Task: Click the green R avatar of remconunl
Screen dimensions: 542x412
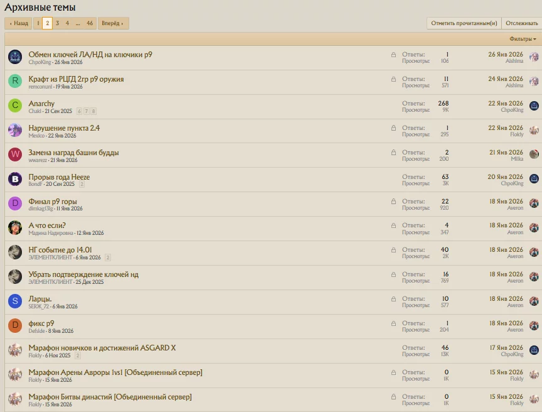Action: (x=15, y=82)
